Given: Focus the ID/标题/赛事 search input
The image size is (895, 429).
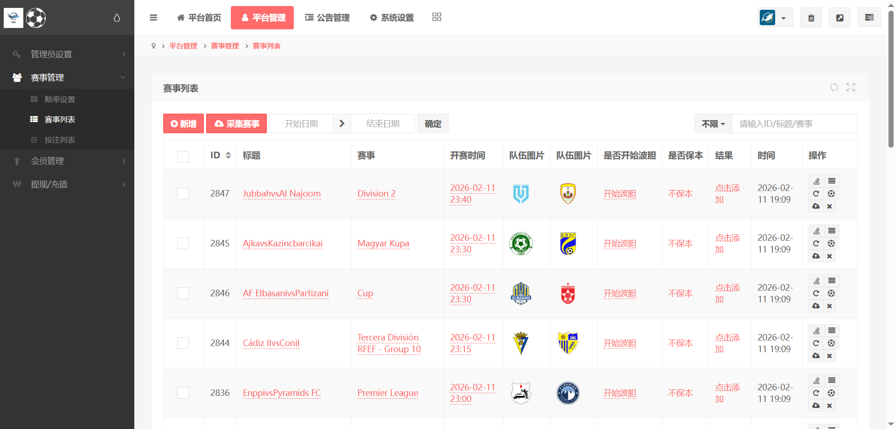Looking at the screenshot, I should click(794, 124).
